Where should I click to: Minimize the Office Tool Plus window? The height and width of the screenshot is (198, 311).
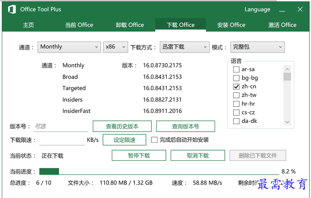coord(282,10)
